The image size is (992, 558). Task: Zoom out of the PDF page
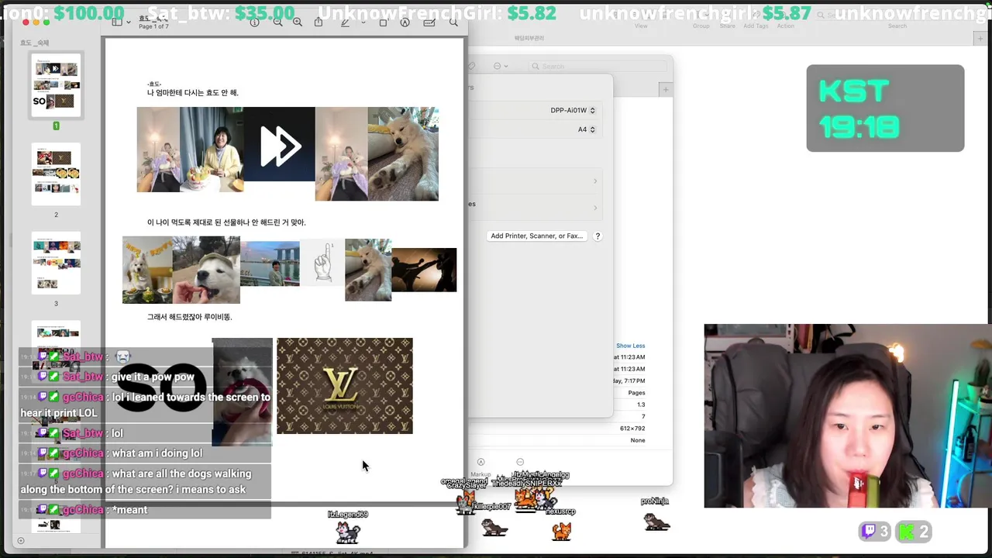(278, 22)
